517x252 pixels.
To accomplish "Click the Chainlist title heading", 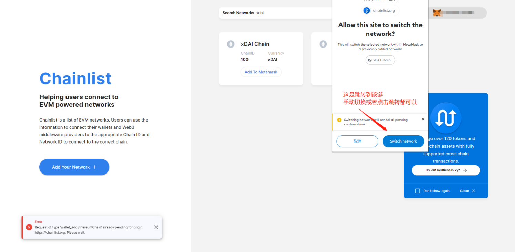I will click(x=75, y=78).
